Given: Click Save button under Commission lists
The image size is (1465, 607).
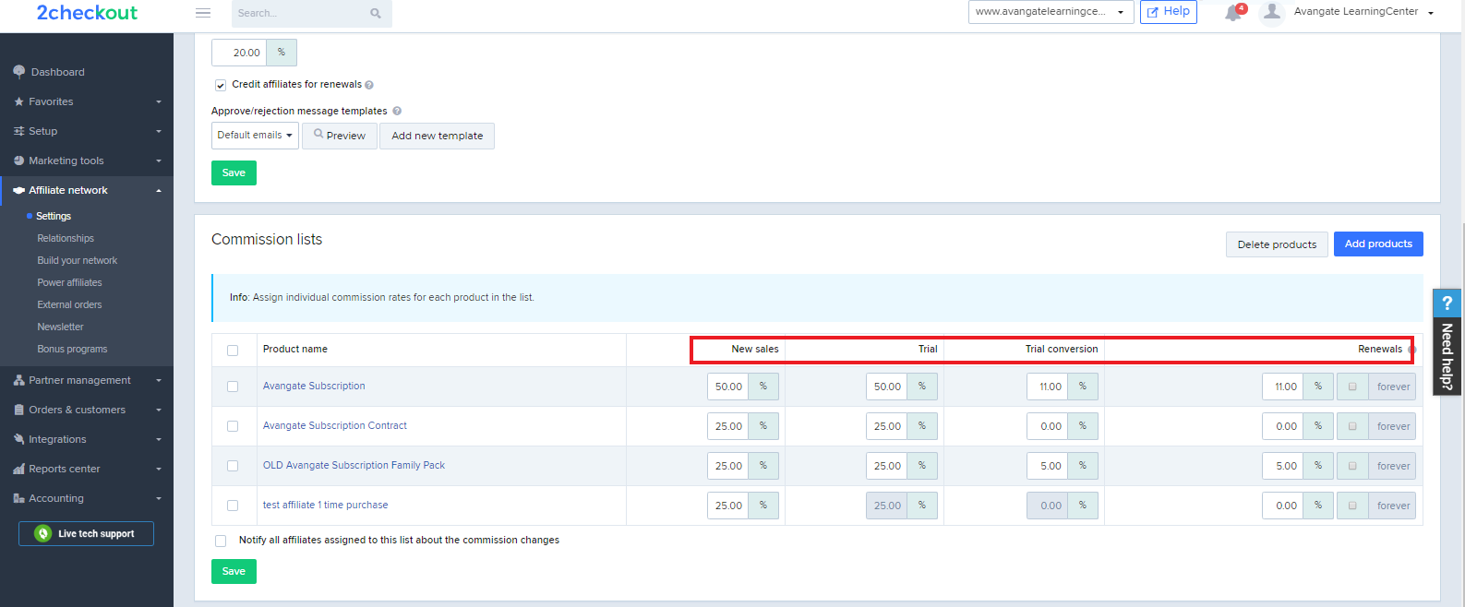Looking at the screenshot, I should 234,571.
